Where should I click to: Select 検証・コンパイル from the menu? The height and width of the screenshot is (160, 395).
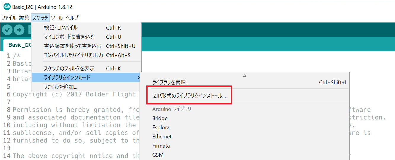pyautogui.click(x=61, y=28)
